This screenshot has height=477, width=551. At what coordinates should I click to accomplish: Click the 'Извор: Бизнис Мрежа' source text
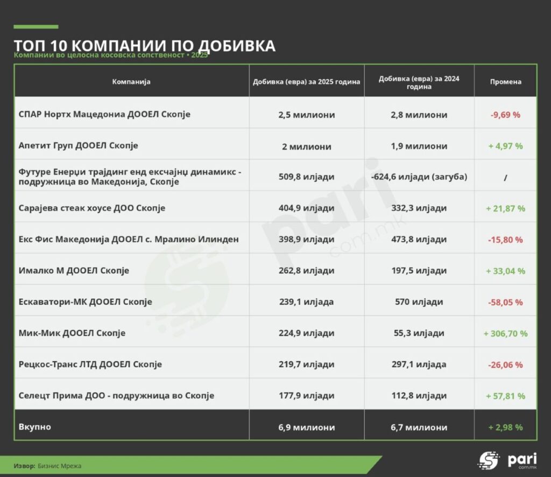[47, 466]
